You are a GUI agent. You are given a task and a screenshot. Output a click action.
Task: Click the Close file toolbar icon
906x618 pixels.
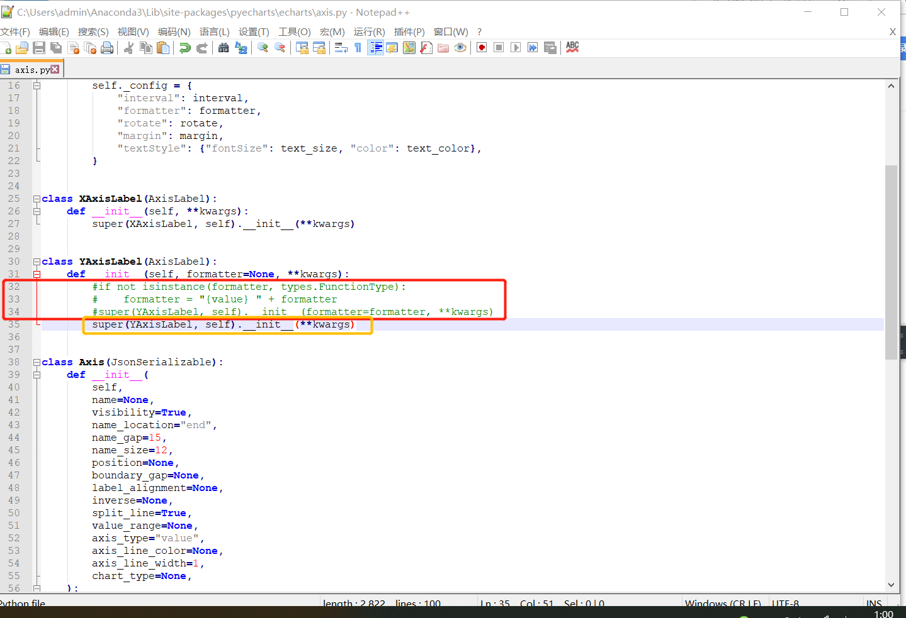tap(74, 48)
